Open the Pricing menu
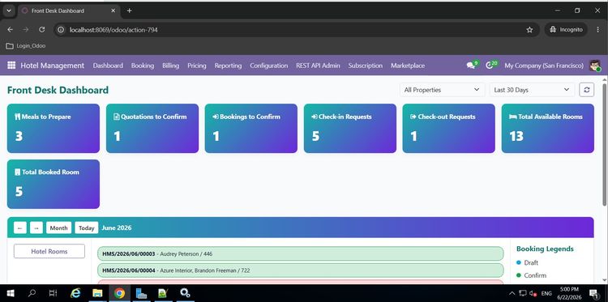 pos(197,66)
